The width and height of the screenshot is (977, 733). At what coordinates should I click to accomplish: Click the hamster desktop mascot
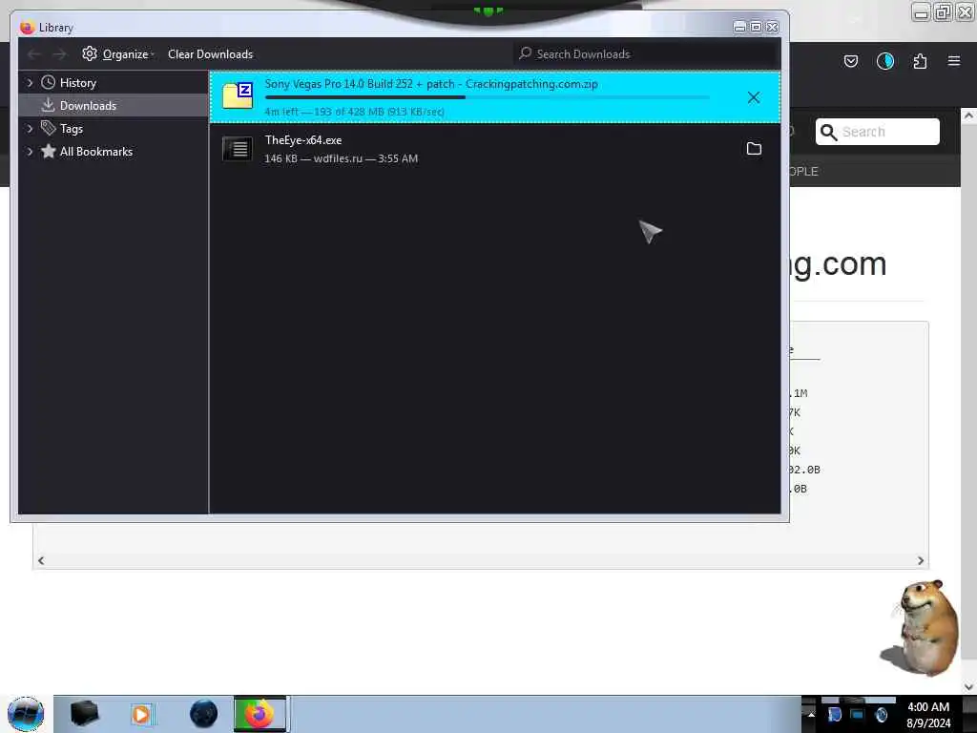tap(921, 628)
